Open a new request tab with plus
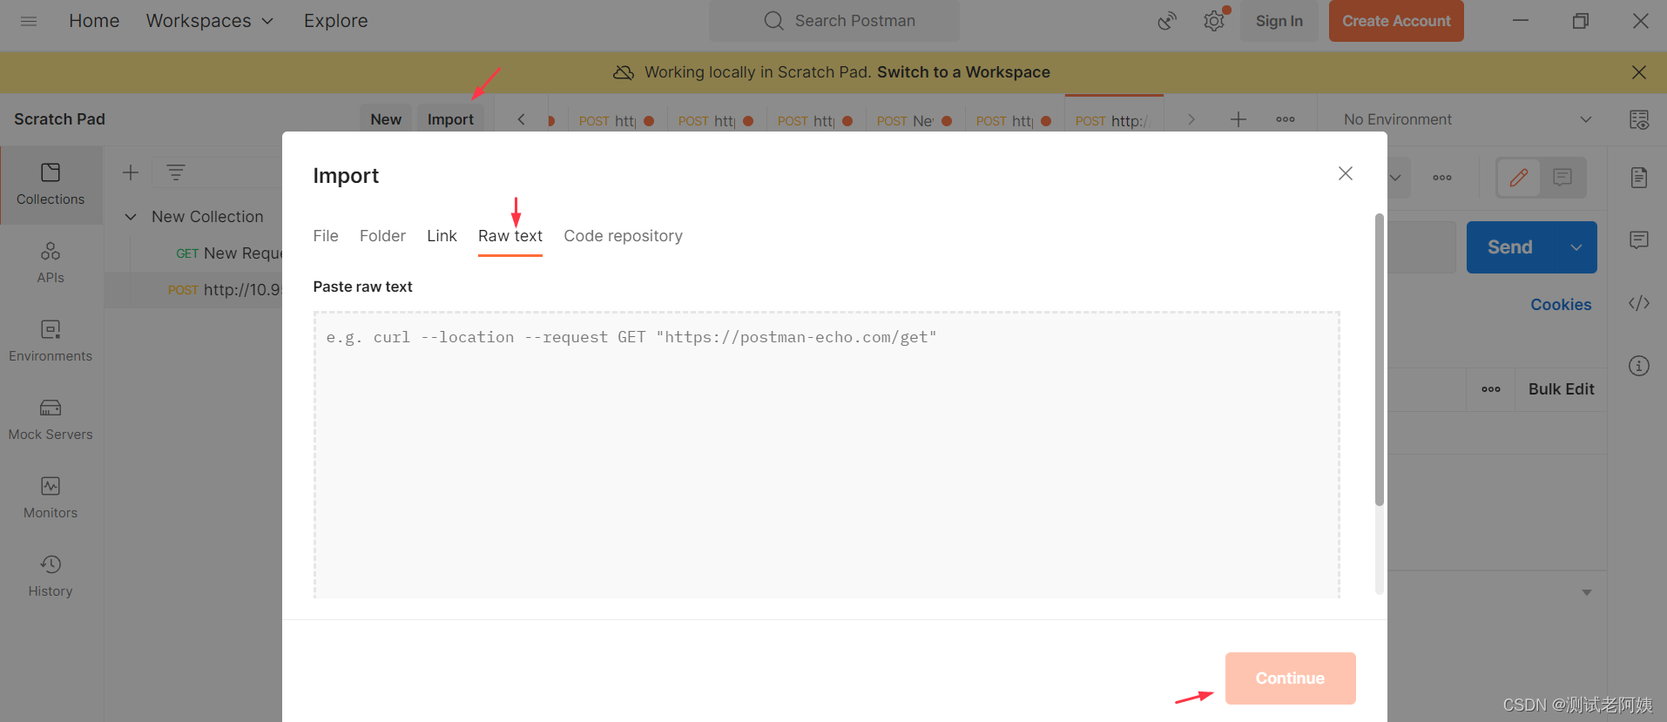1667x722 pixels. click(x=1238, y=119)
